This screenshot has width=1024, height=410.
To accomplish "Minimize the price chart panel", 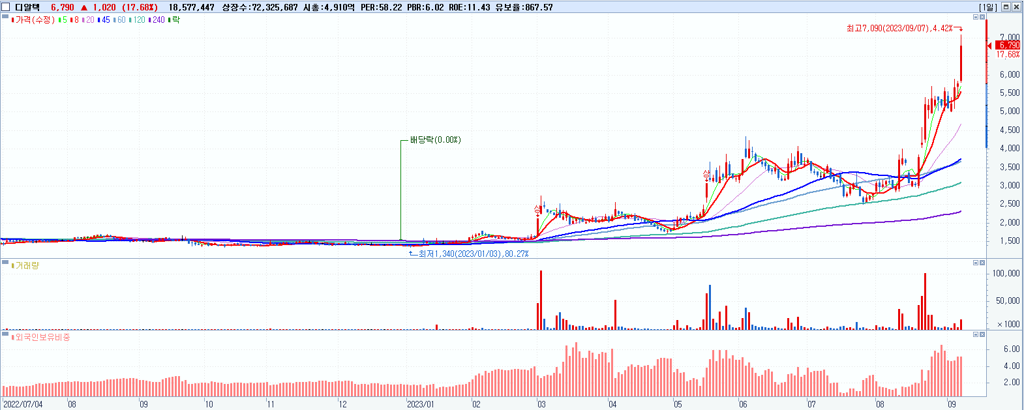I will [976, 18].
